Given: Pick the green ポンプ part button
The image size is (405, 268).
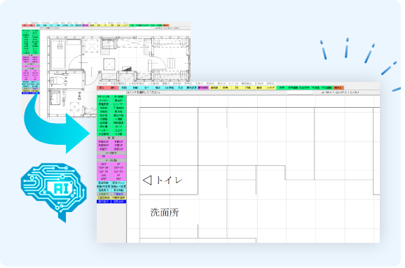Looking at the screenshot, I should (119, 127).
